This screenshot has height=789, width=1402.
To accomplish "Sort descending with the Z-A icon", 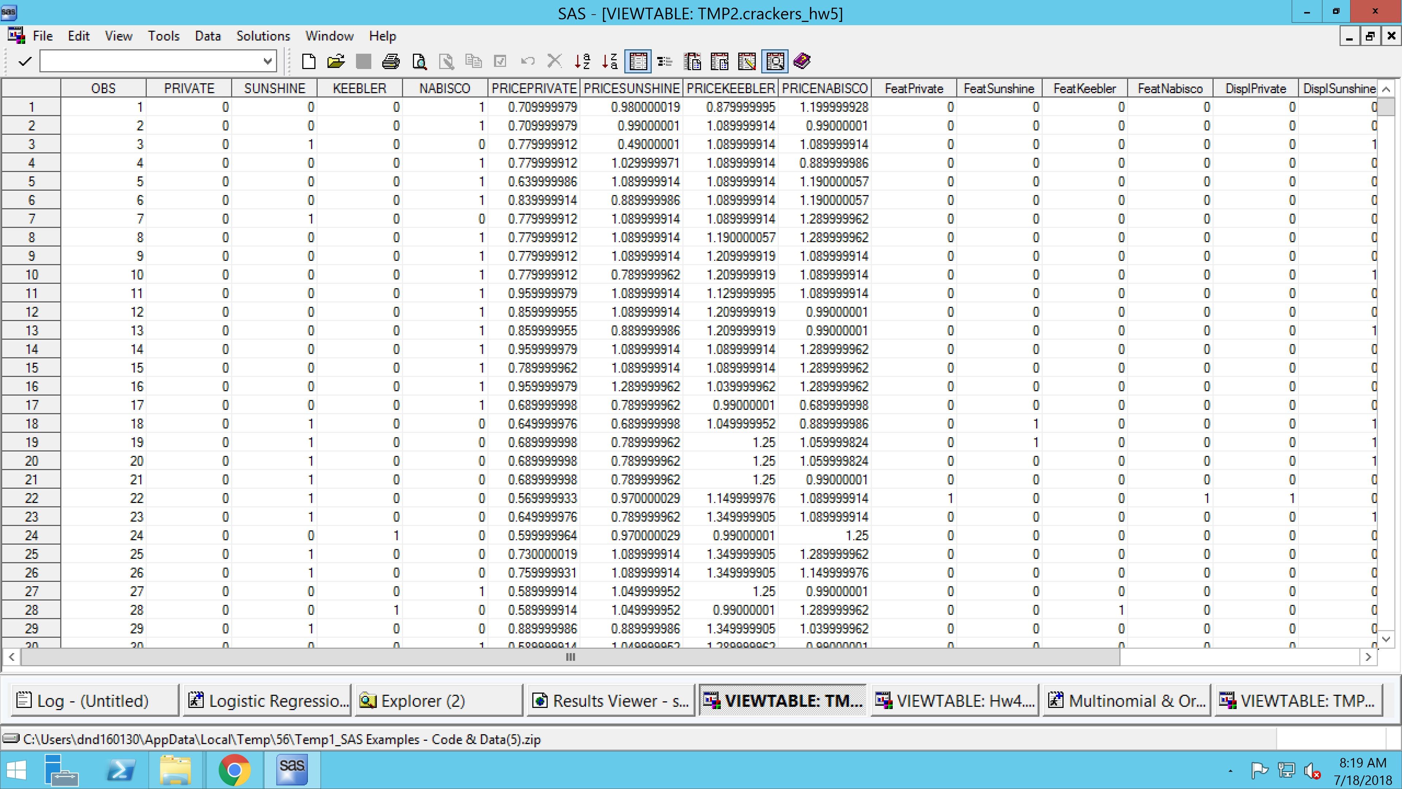I will [610, 61].
